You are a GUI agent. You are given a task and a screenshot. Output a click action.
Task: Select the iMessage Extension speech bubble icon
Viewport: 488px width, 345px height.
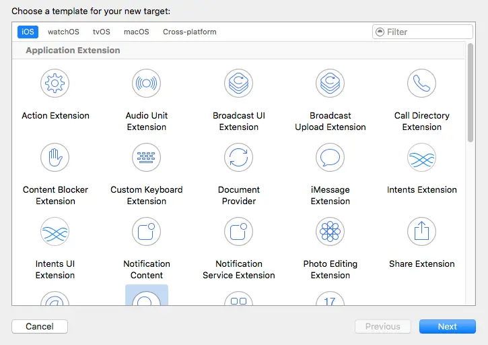pos(330,158)
